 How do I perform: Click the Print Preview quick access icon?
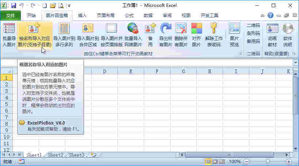[61, 5]
